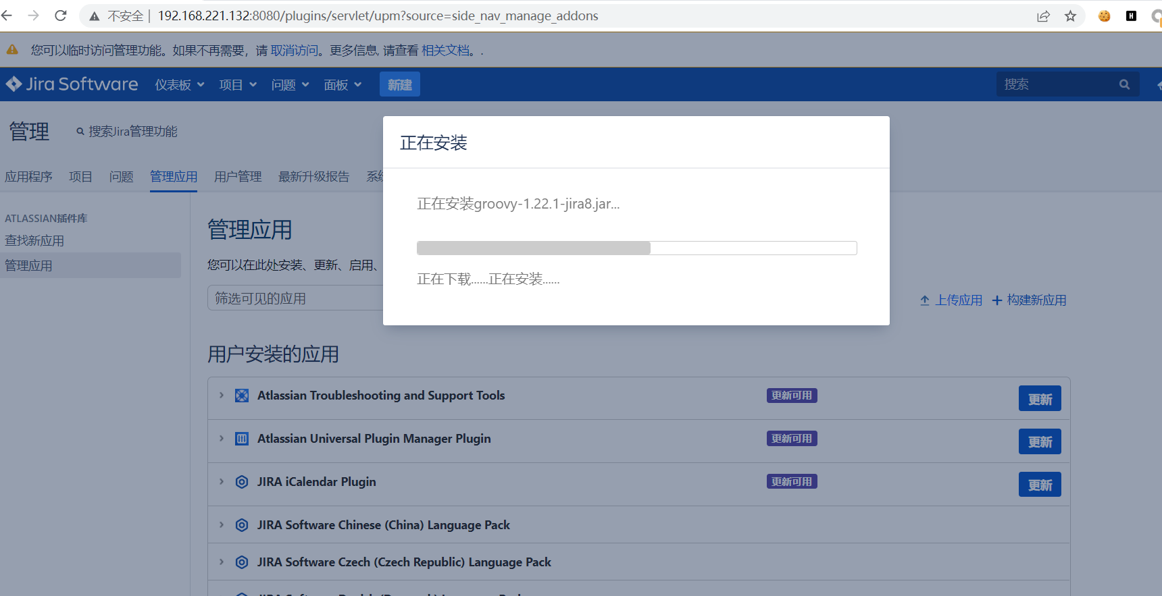Expand the Atlassian Troubleshooting and Support Tools row
The height and width of the screenshot is (596, 1162).
[x=221, y=396]
